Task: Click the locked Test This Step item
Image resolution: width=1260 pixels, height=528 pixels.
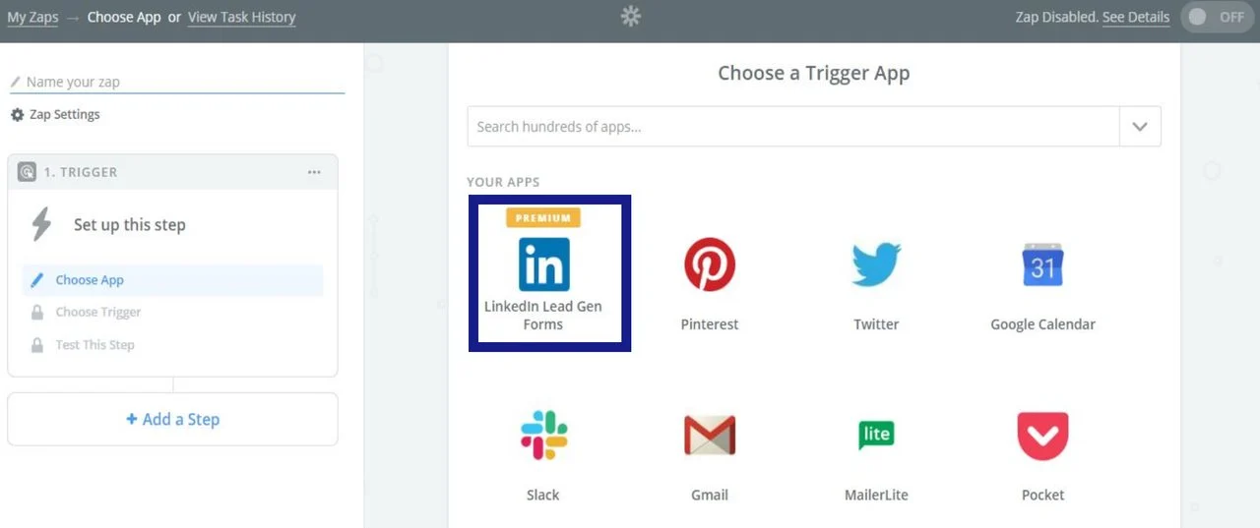Action: [x=94, y=345]
